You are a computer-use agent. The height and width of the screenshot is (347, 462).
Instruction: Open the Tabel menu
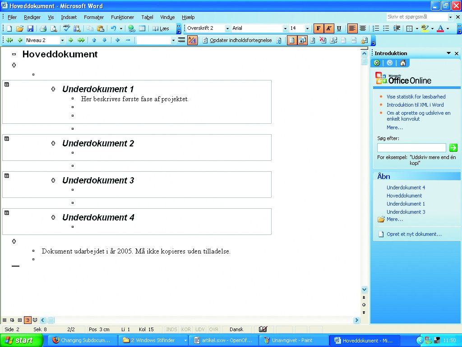pyautogui.click(x=147, y=17)
